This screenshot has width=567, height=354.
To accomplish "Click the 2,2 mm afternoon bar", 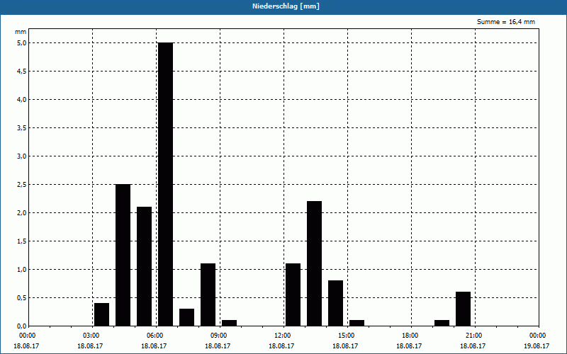I will click(314, 263).
